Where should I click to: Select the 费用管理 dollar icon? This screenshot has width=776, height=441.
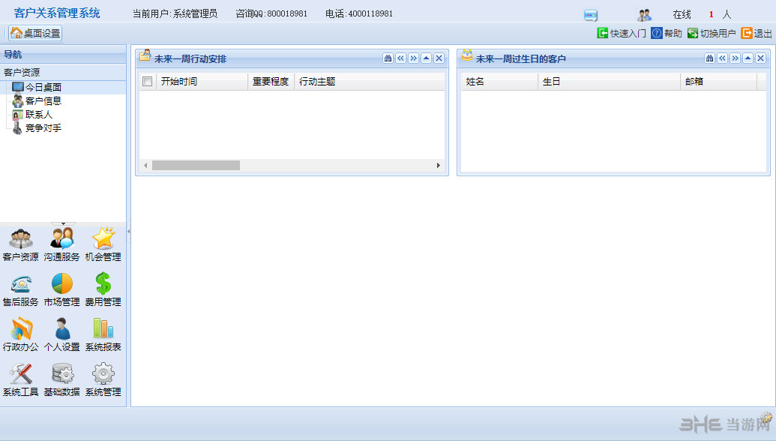[x=103, y=289]
